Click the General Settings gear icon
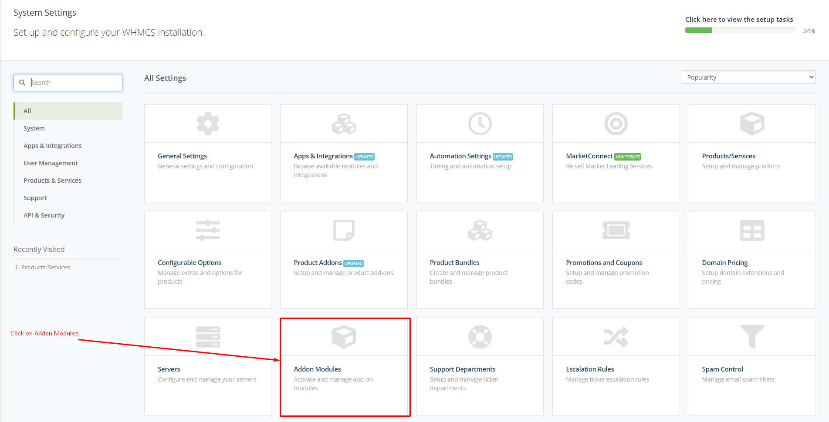Screen dimensions: 829x422 tap(208, 124)
